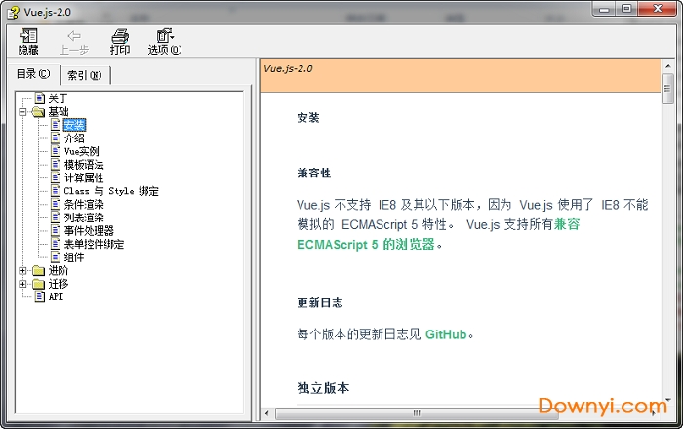Open the 介绍 topic
The height and width of the screenshot is (429, 683).
74,138
